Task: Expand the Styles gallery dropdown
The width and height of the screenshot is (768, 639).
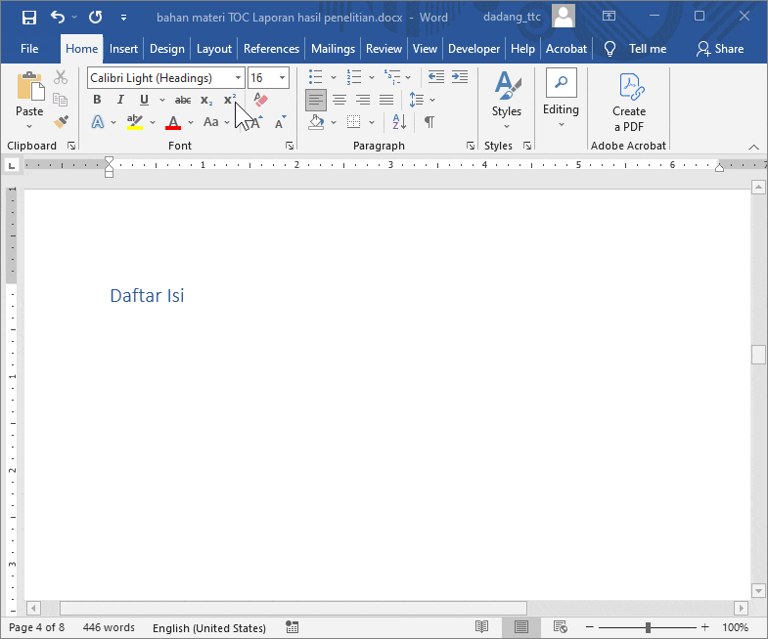Action: pyautogui.click(x=507, y=125)
